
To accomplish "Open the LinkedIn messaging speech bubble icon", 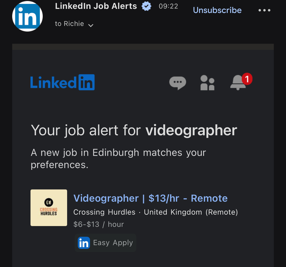I will pyautogui.click(x=177, y=83).
